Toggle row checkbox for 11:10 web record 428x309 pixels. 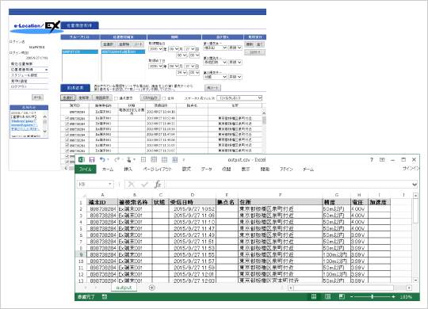click(67, 129)
